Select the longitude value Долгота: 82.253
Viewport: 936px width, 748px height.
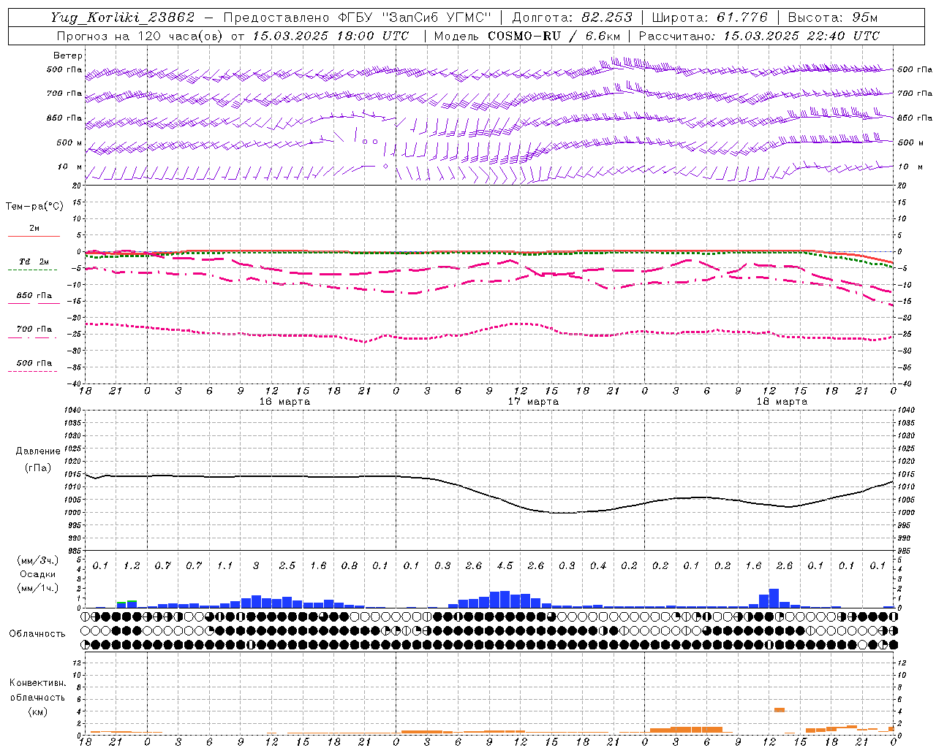pos(573,18)
